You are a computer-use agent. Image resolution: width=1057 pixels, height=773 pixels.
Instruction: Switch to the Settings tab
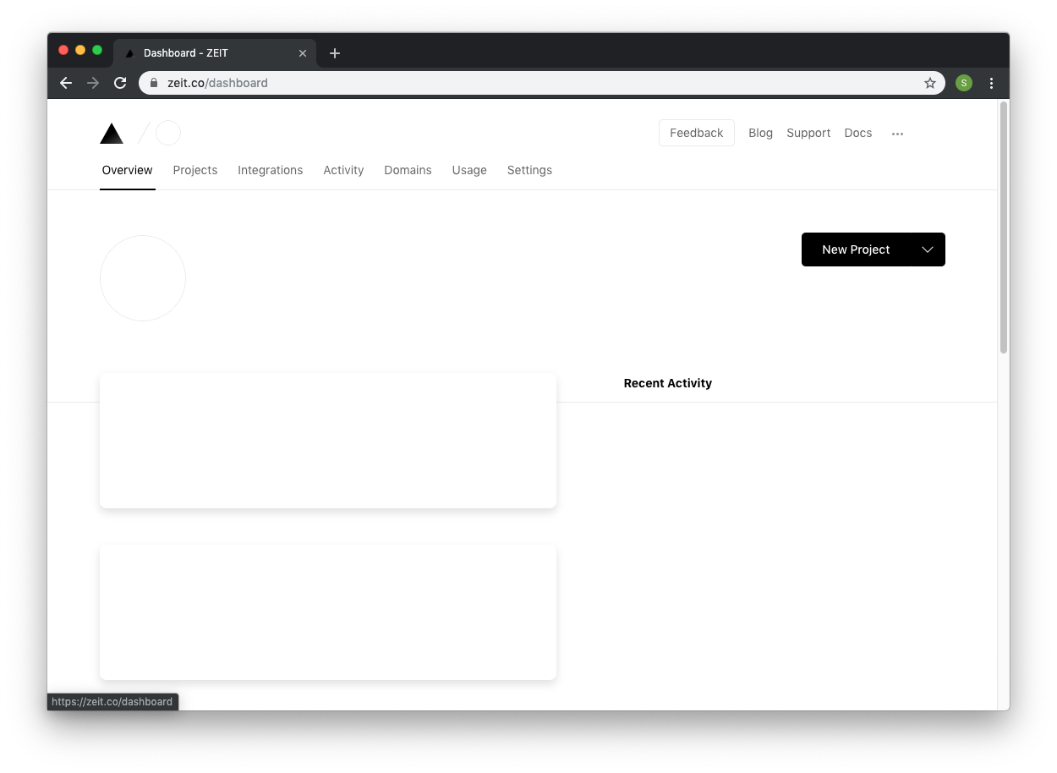pyautogui.click(x=529, y=170)
